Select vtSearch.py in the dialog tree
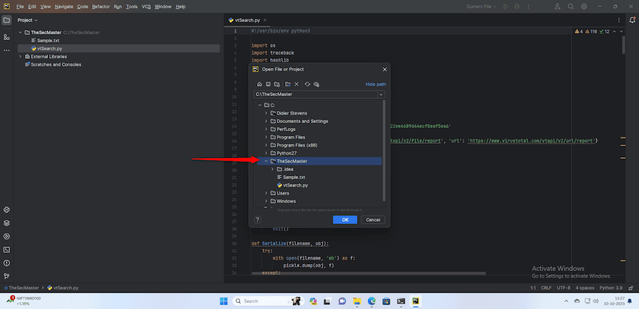The image size is (639, 309). 292,185
